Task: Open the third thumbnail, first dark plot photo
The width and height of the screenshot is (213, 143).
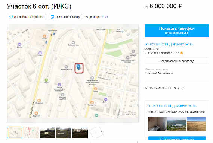Action: (47, 132)
